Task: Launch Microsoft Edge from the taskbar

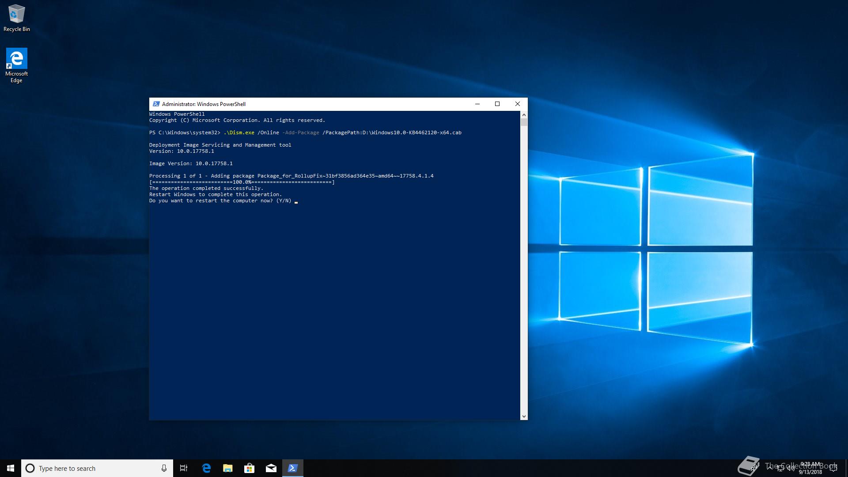Action: click(x=206, y=468)
